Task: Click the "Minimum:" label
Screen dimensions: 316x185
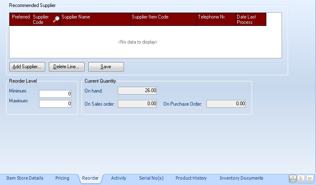Action: pyautogui.click(x=18, y=91)
